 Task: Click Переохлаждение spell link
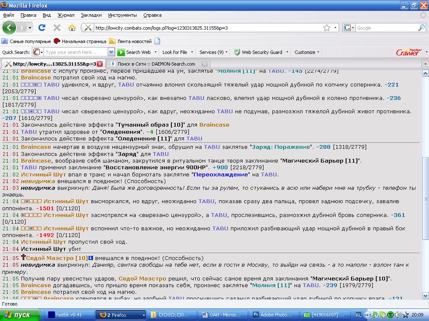tap(221, 174)
